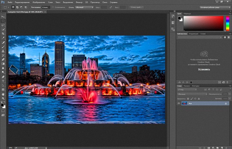Select the Horizontal Type tool
Viewport: 232px width, 149px height.
(x=3, y=81)
